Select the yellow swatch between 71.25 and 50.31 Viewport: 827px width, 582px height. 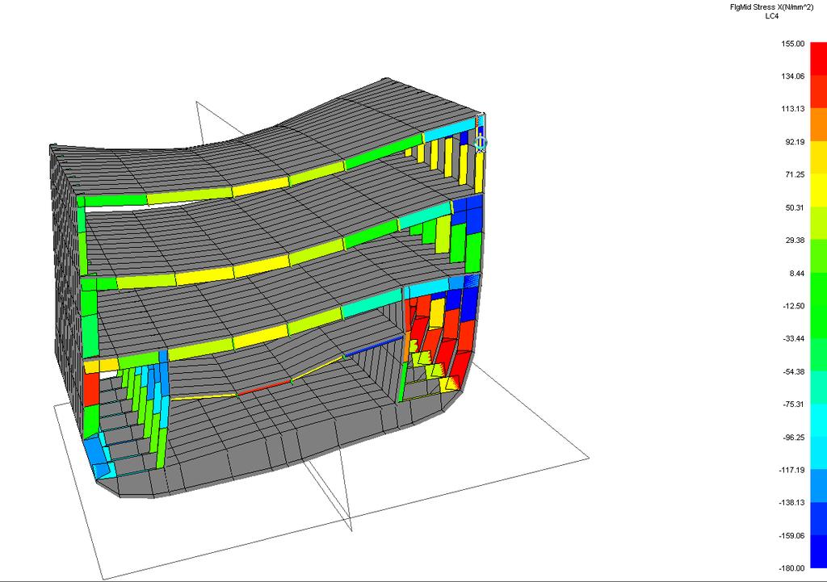819,191
